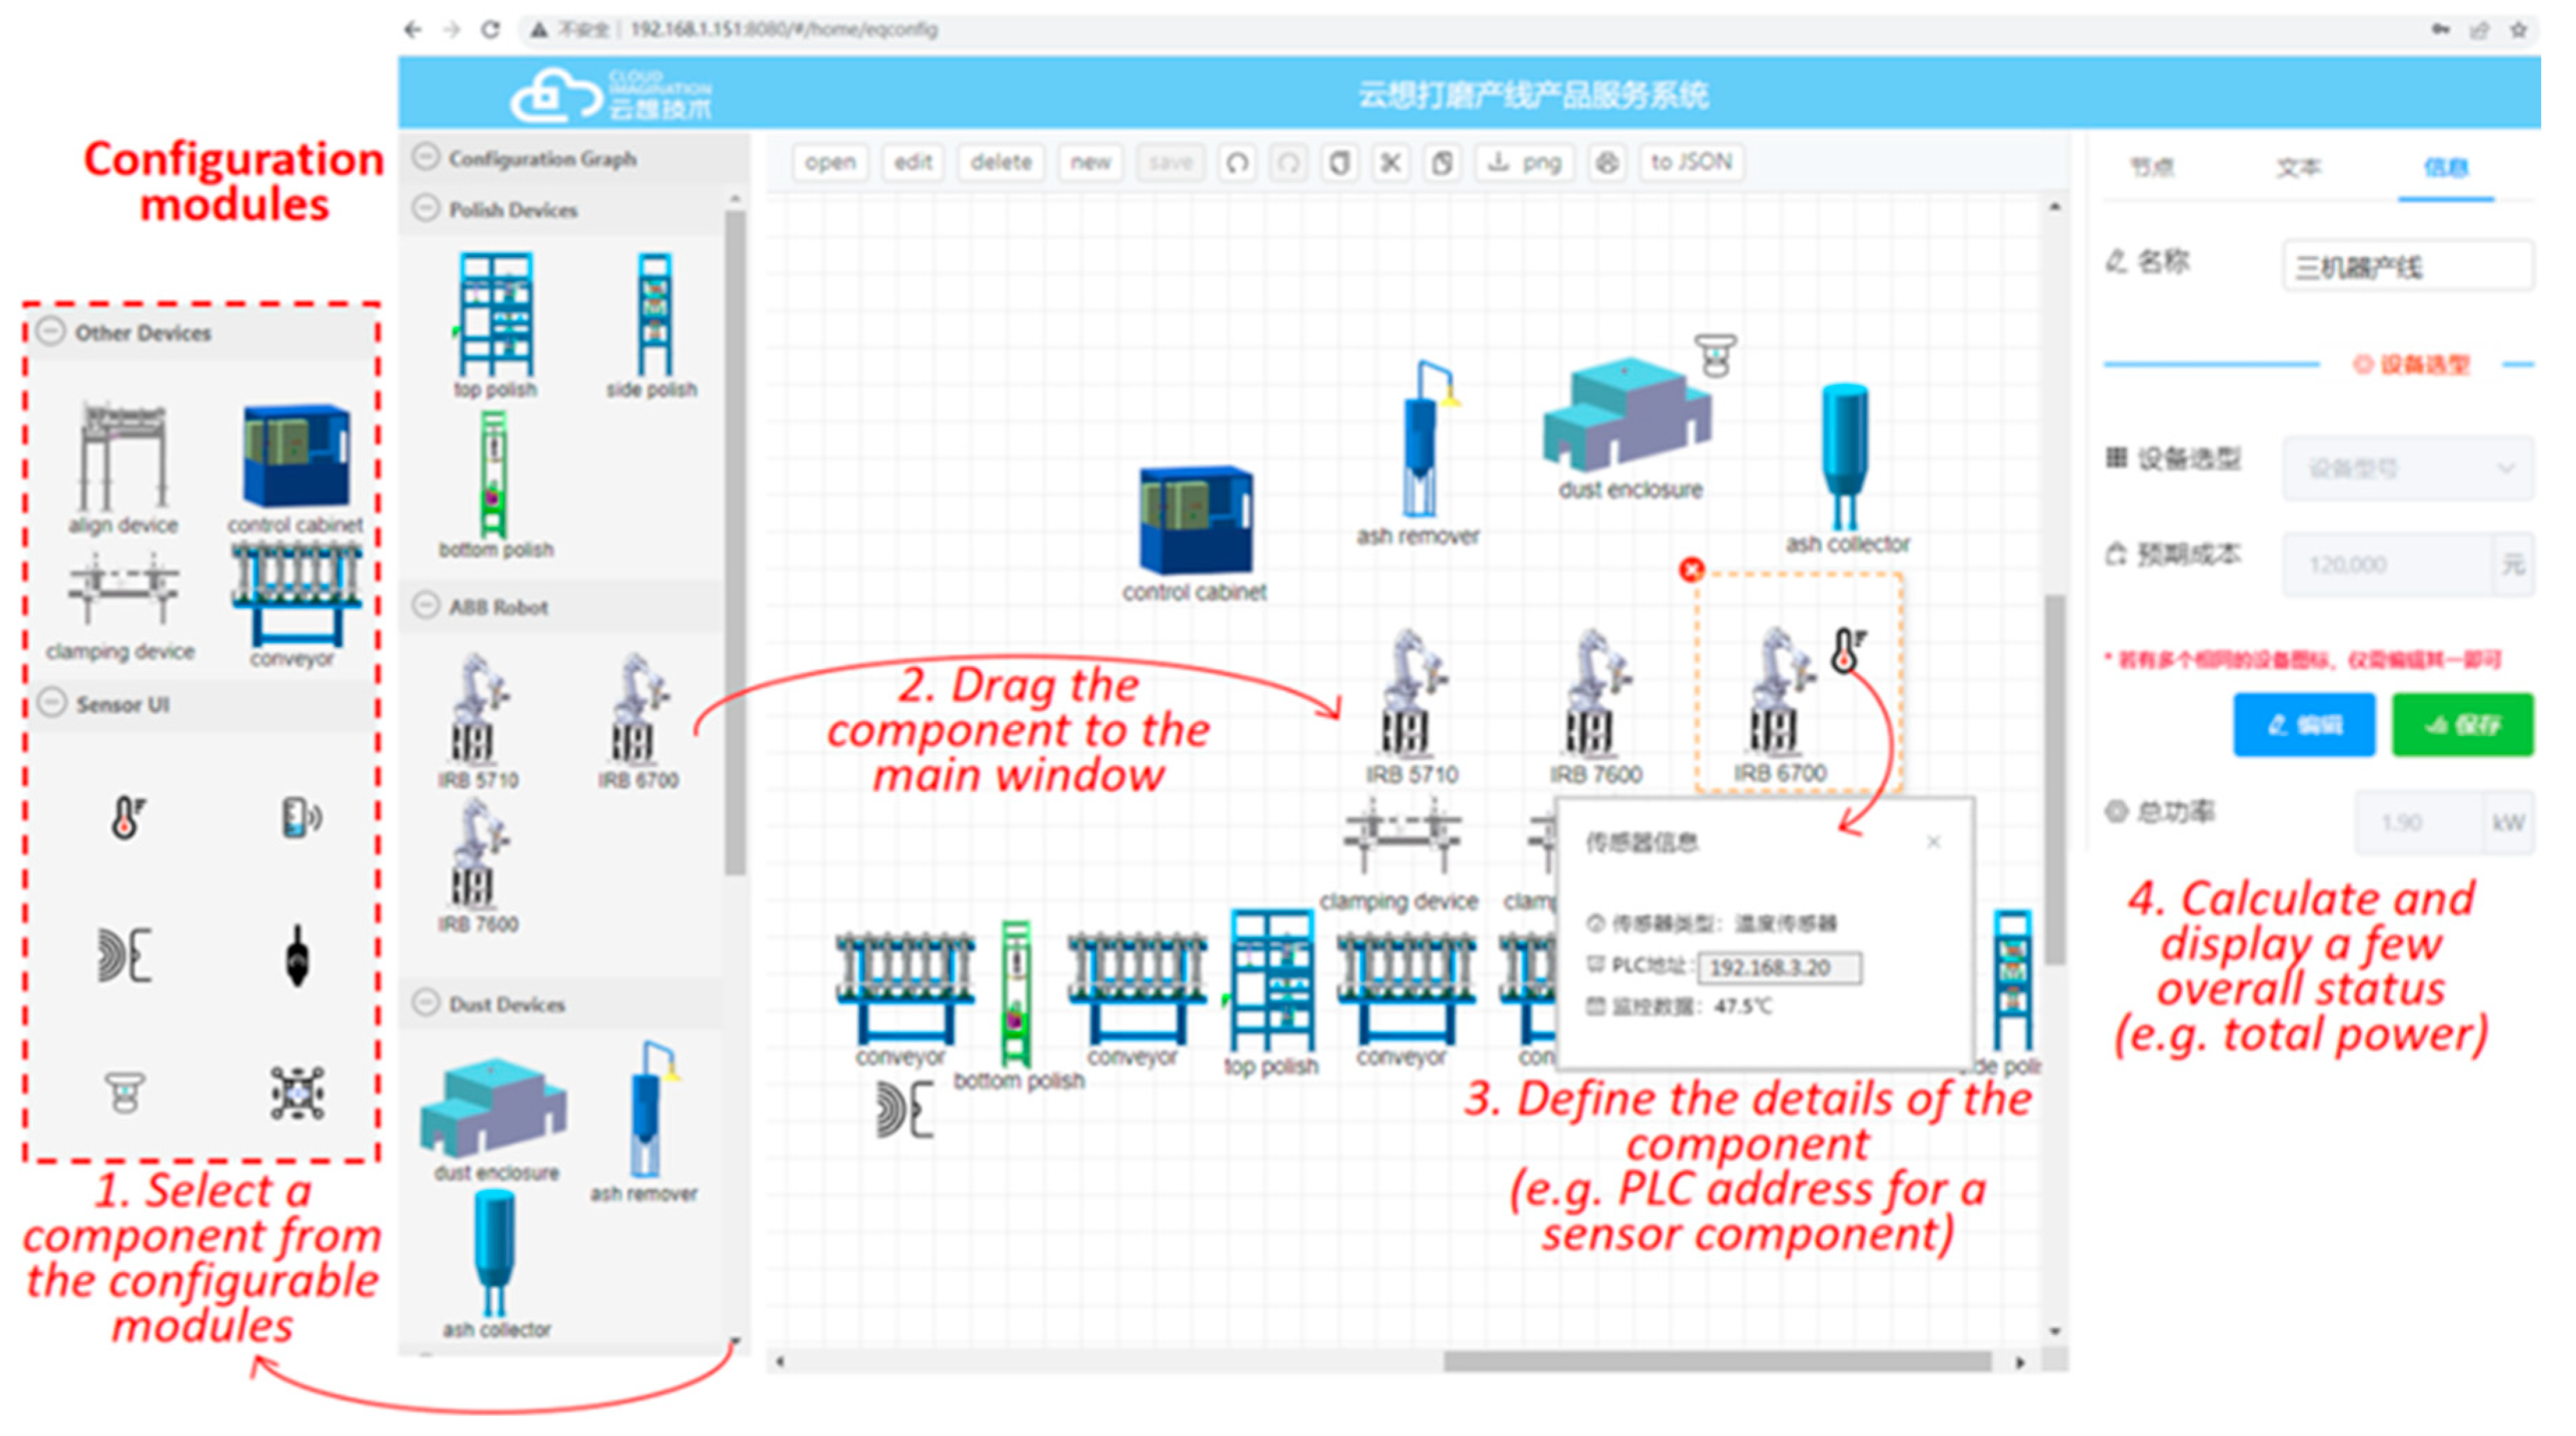Collapse the Dust Devices section
This screenshot has width=2576, height=1436.
427,1002
